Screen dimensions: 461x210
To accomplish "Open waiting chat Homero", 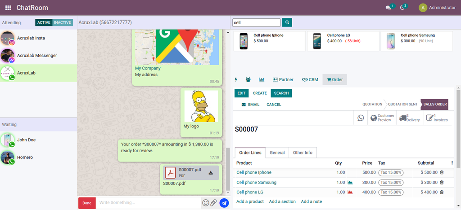I will coord(39,157).
